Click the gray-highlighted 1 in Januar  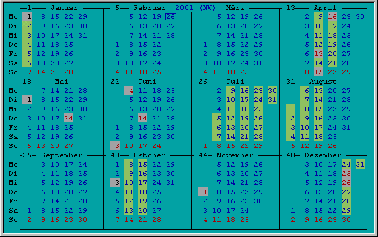27,17
